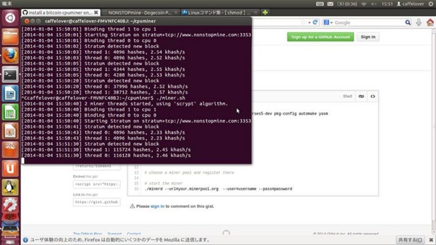Click the keyboard input indicator in top panel
The image size is (436, 245).
point(320,4)
